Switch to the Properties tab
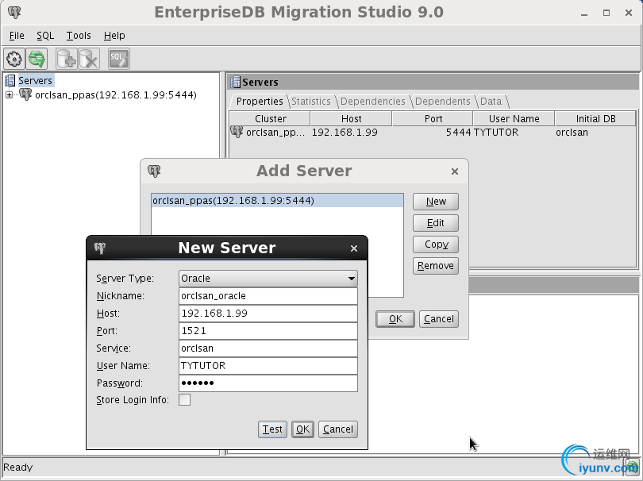 260,102
